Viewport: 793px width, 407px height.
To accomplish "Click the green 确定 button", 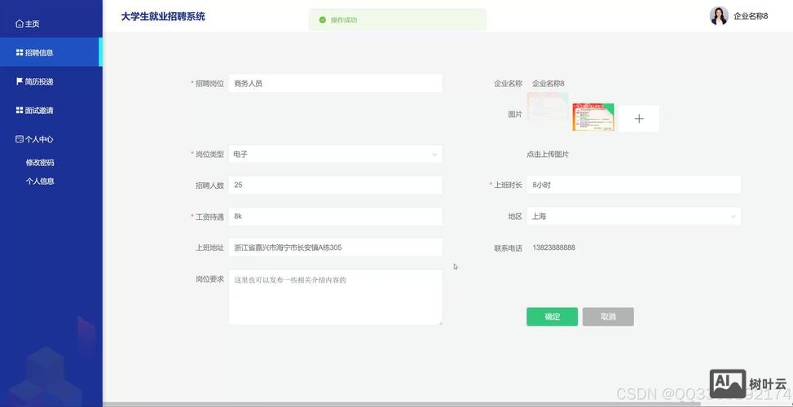I will coord(552,317).
